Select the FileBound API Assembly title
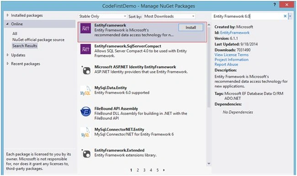Image resolution: width=297 pixels, height=176 pixels. [x=116, y=109]
